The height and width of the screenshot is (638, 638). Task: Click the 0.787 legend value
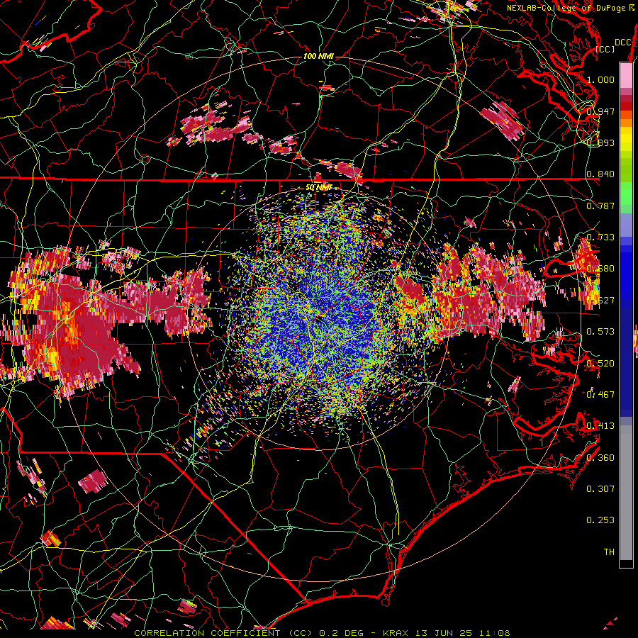pyautogui.click(x=600, y=206)
